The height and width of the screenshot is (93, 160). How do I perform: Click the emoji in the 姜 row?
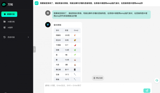point(75,60)
